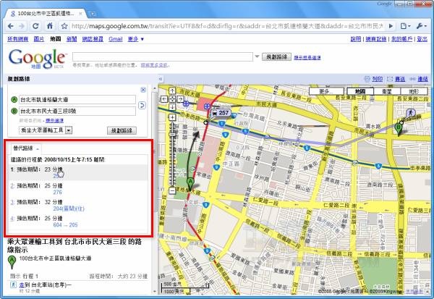Switch to the 地圖 map view

tap(360, 91)
